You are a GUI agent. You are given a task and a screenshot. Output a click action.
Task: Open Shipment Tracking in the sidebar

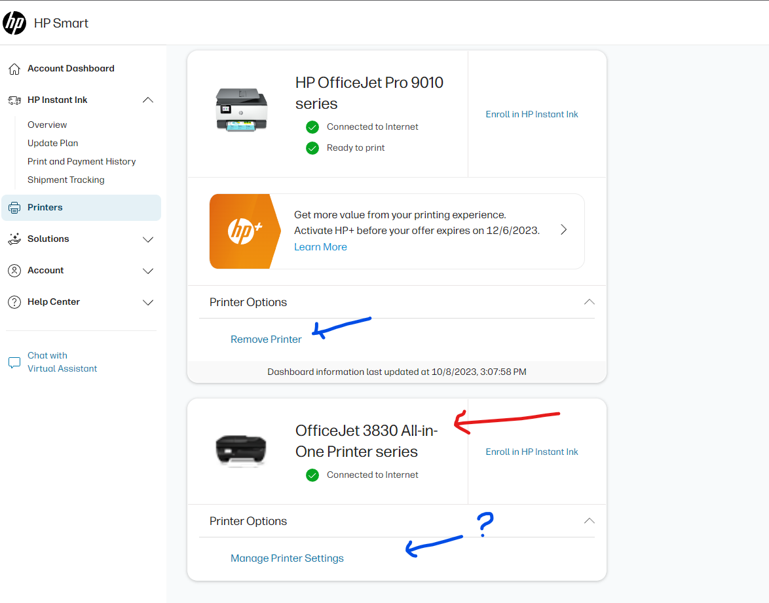[66, 180]
